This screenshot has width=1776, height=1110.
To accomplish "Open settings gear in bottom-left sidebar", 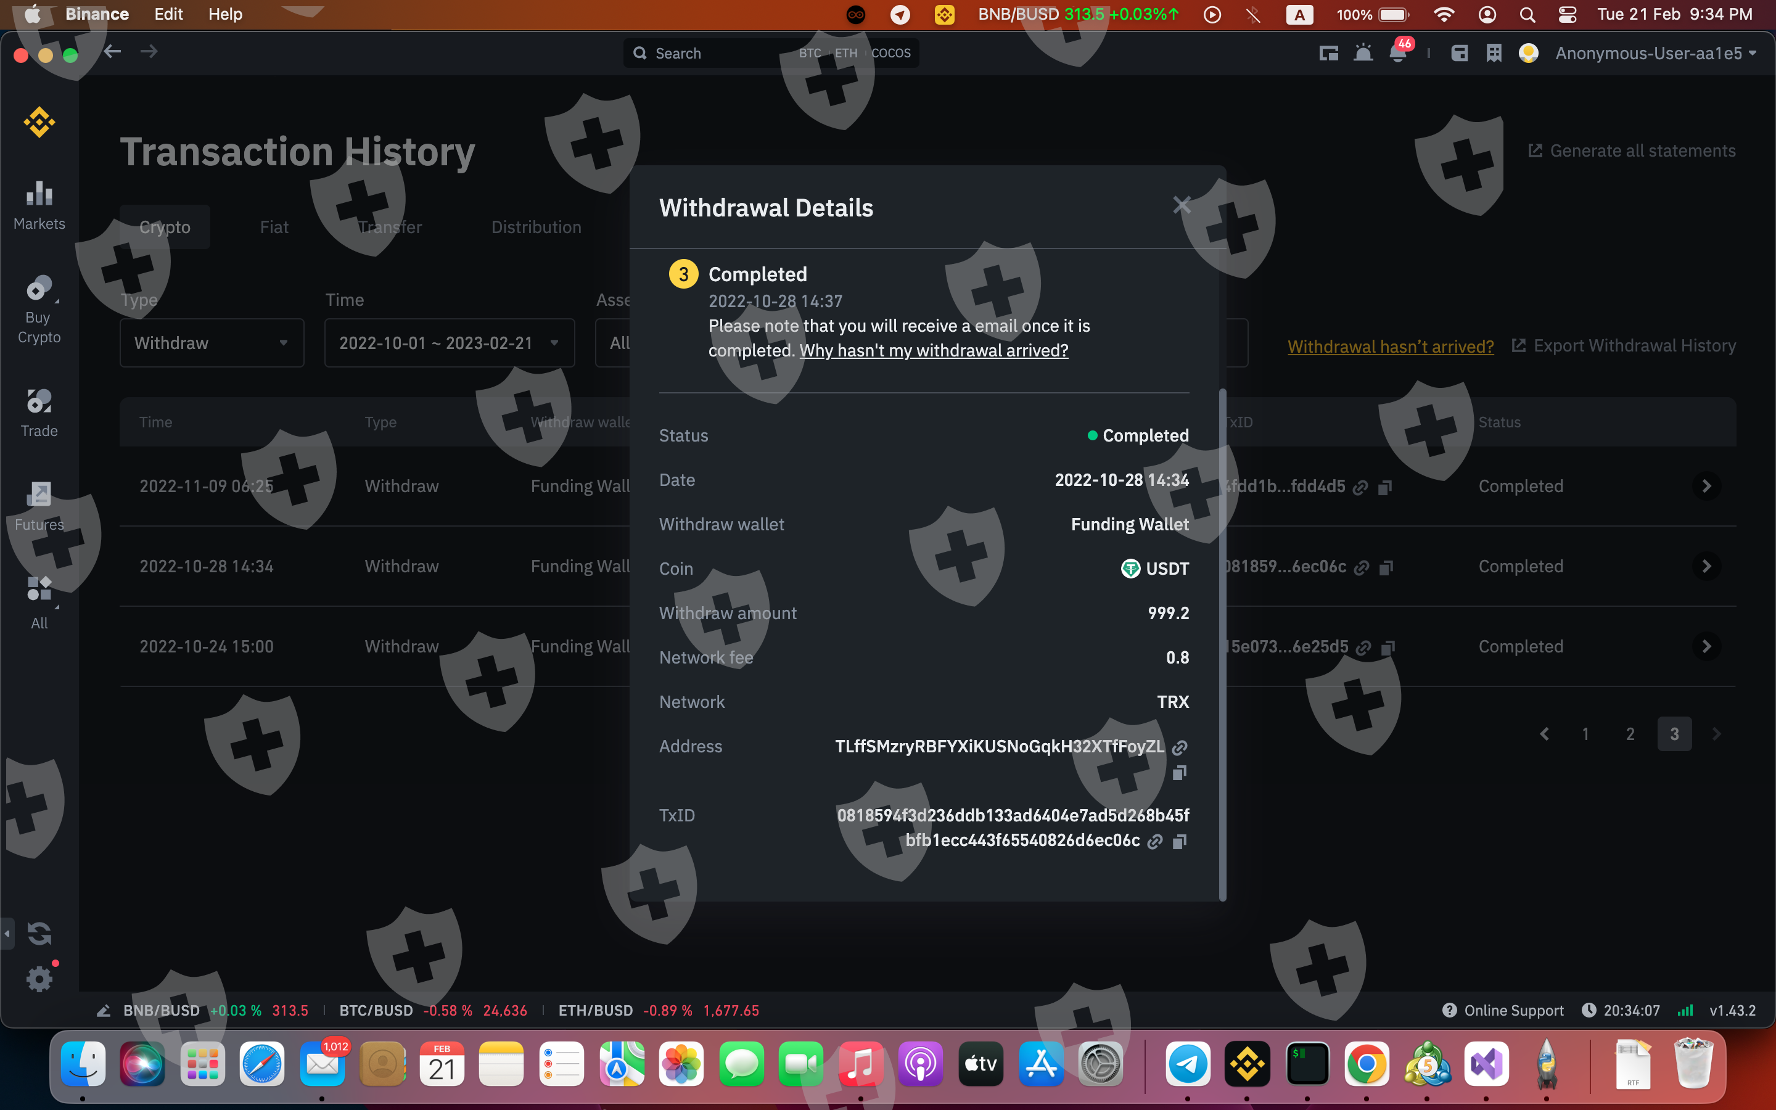I will 39,979.
